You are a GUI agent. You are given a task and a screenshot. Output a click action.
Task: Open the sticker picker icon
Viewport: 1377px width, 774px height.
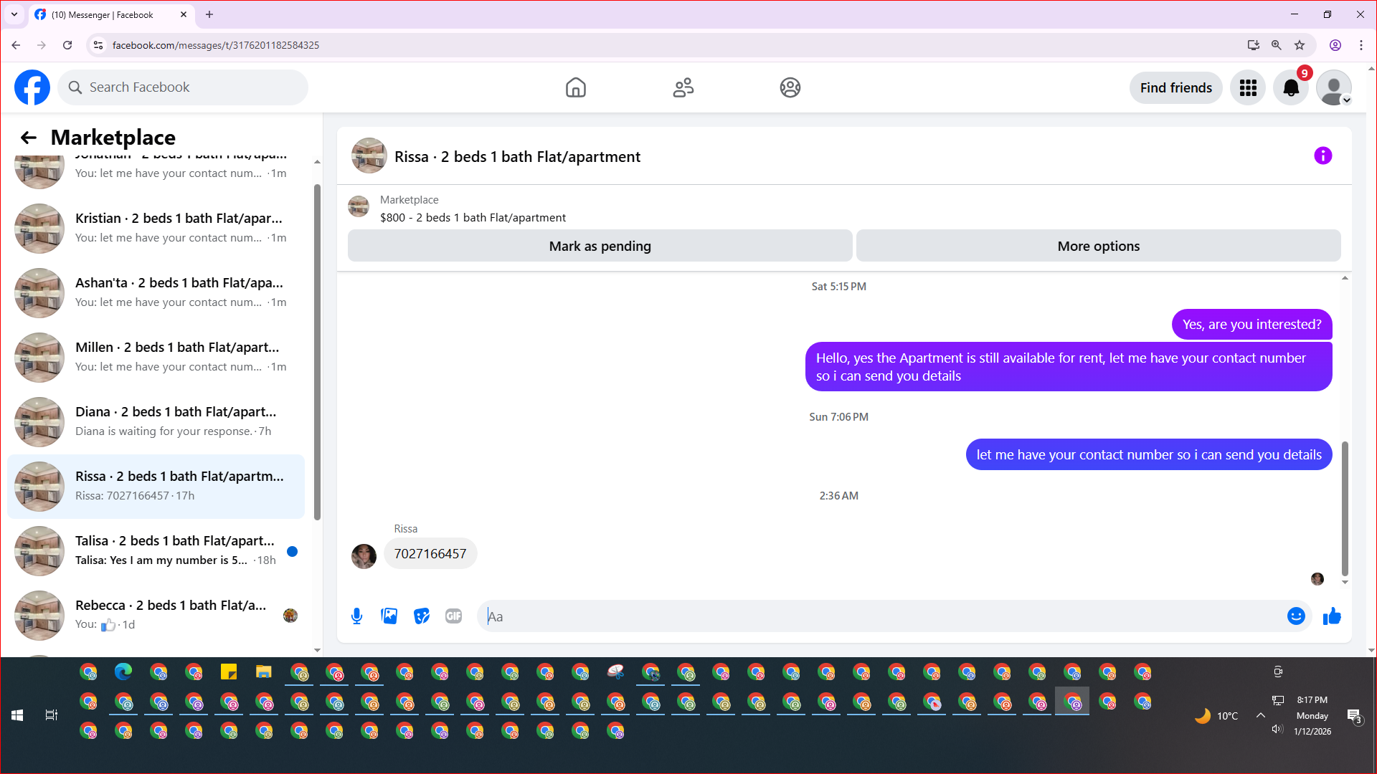pyautogui.click(x=422, y=616)
